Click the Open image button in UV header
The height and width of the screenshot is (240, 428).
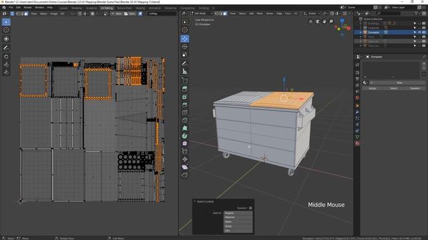130,13
